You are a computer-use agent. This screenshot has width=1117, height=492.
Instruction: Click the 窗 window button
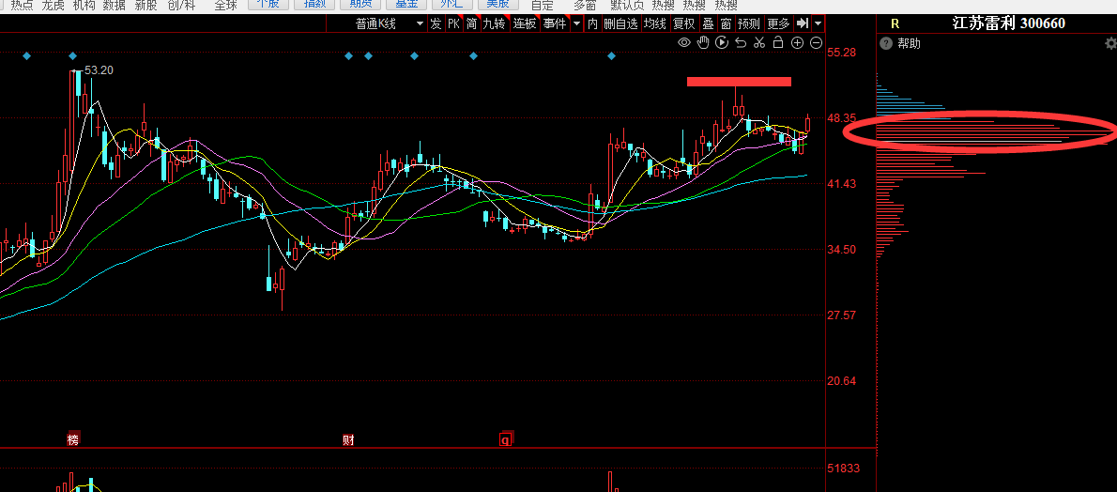(x=726, y=23)
